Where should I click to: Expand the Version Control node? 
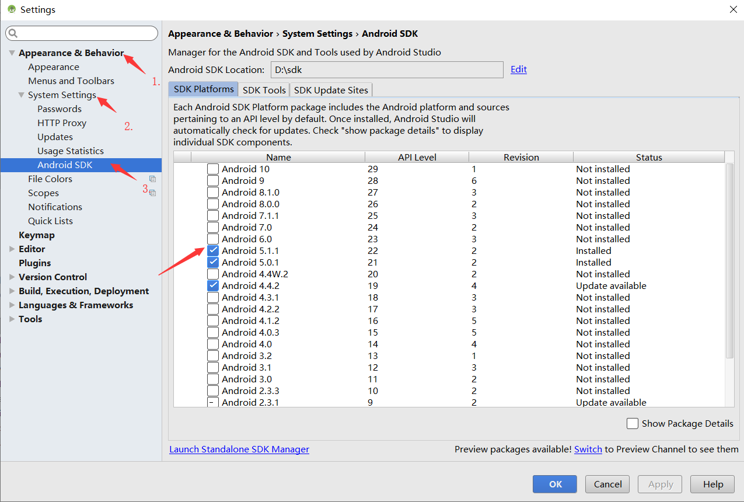[12, 277]
